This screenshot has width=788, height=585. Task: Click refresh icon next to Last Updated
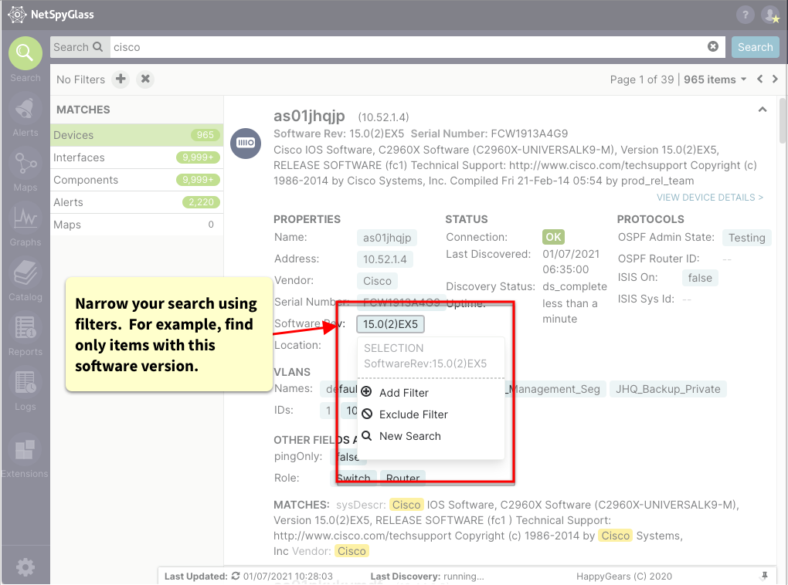236,576
